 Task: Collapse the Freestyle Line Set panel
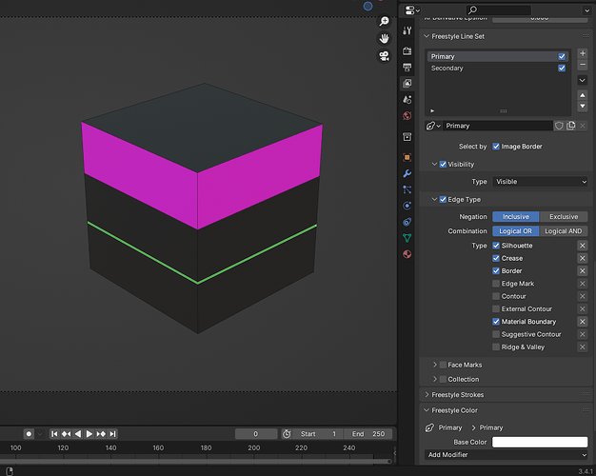[x=427, y=36]
